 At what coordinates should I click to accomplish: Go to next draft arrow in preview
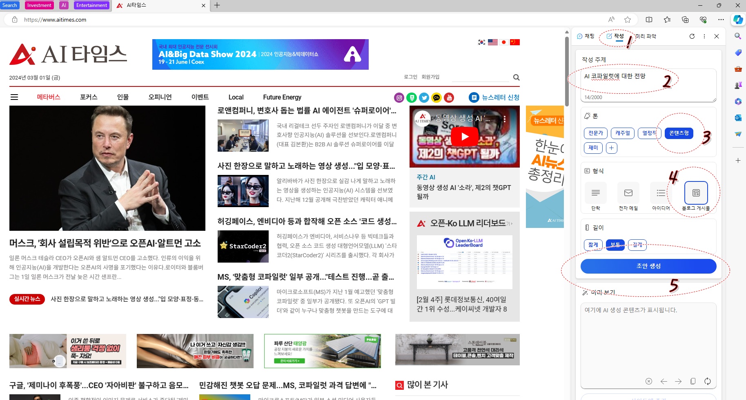pos(678,381)
